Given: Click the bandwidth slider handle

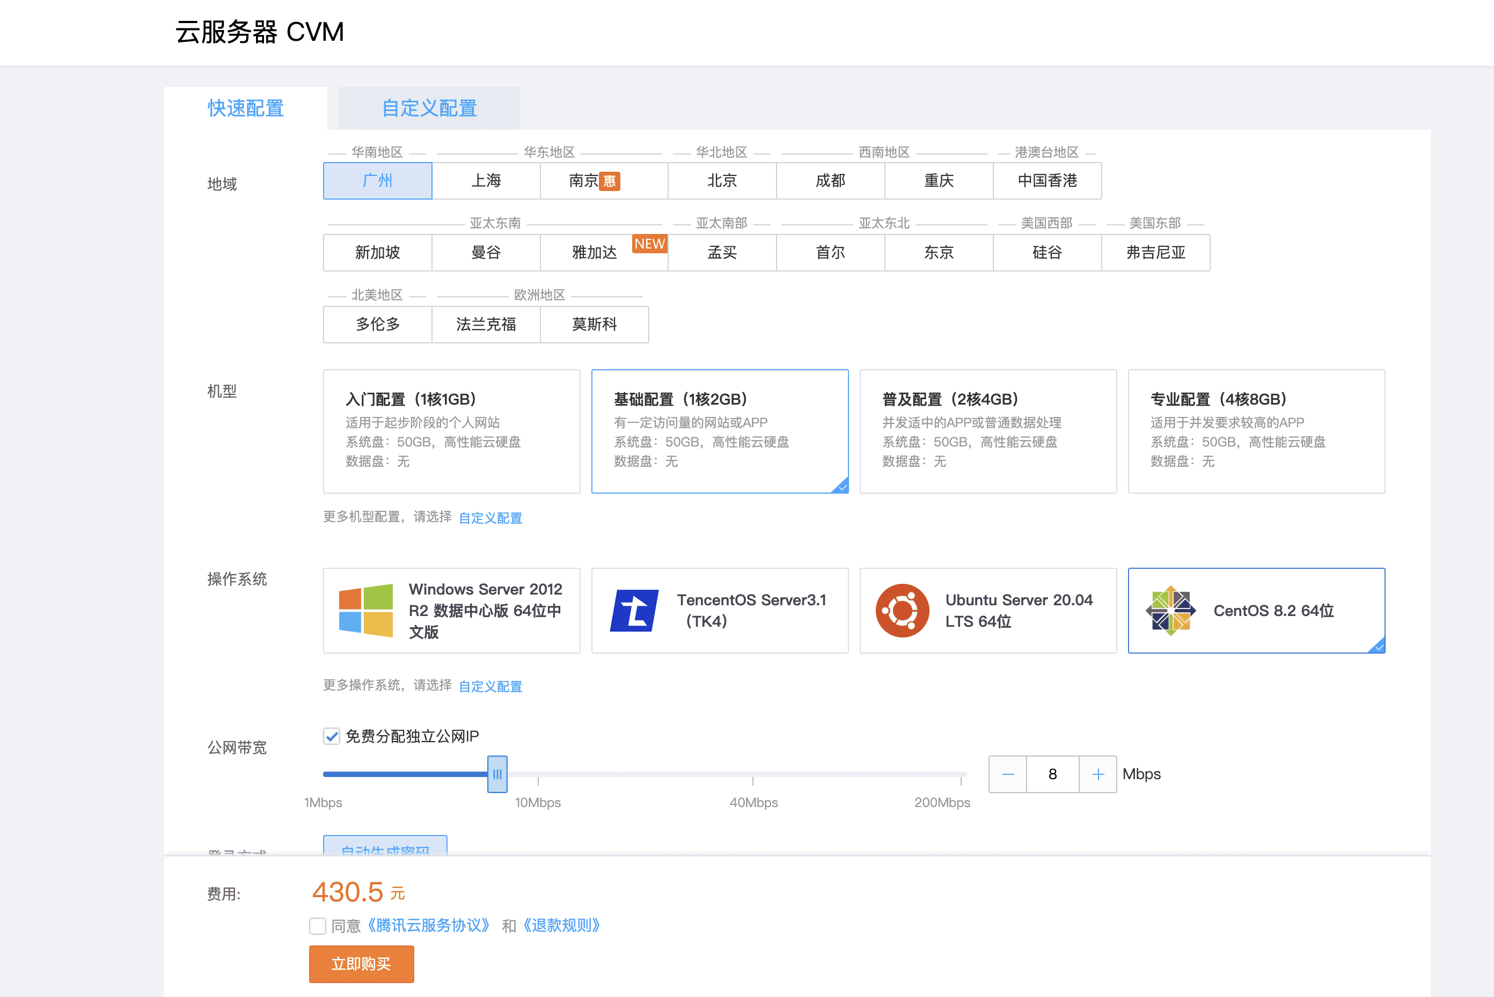Looking at the screenshot, I should point(497,774).
